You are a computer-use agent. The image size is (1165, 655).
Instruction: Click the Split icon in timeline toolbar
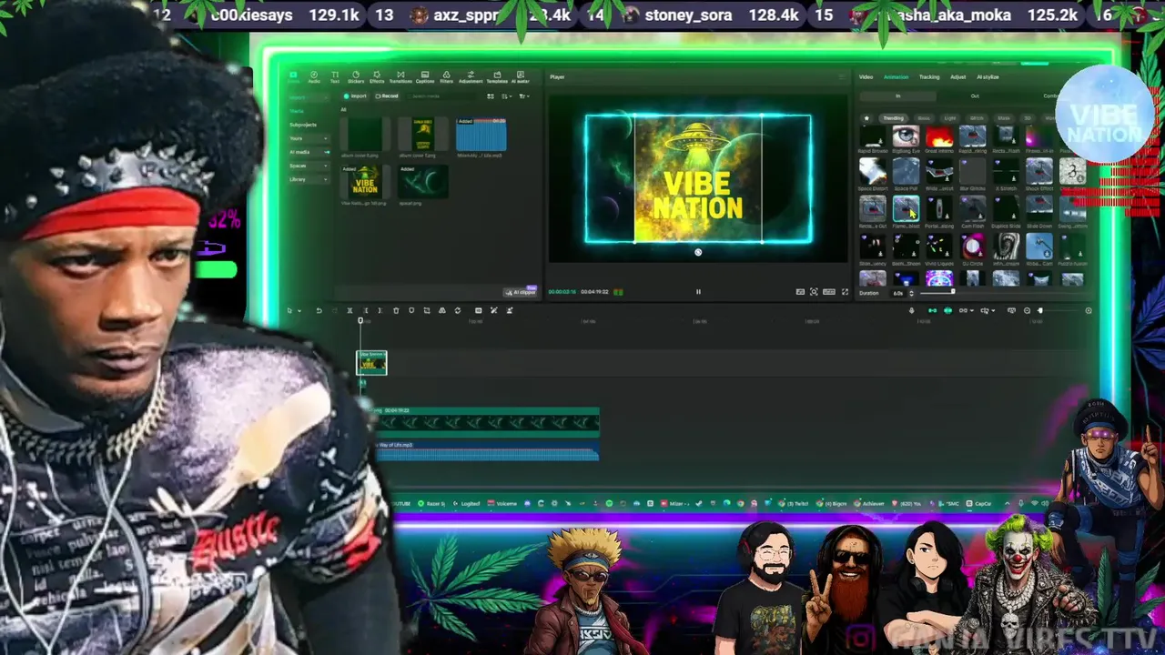coord(349,310)
